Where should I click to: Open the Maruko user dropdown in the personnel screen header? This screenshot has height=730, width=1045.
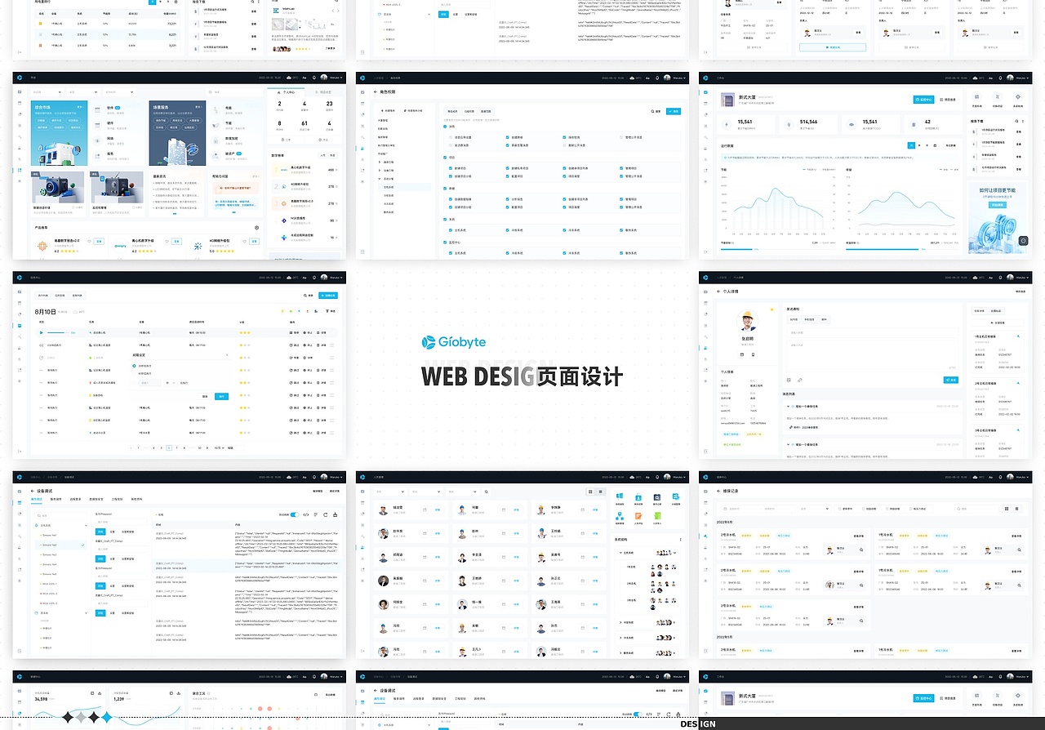(x=673, y=477)
